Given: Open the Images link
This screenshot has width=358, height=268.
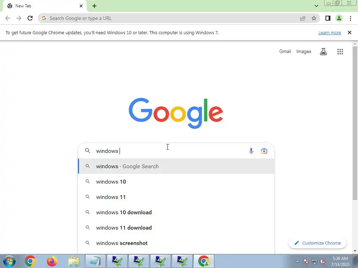Looking at the screenshot, I should click(x=304, y=52).
